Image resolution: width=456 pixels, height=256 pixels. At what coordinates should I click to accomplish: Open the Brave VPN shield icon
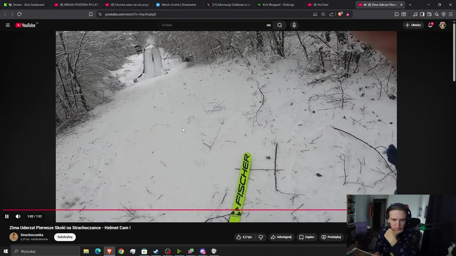[x=444, y=14]
